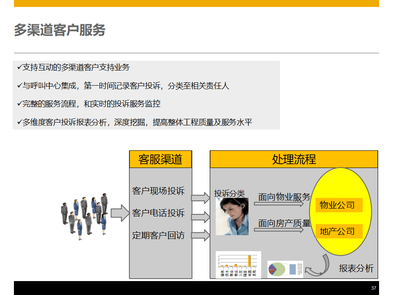Click the crowd of people illustration

[84, 217]
